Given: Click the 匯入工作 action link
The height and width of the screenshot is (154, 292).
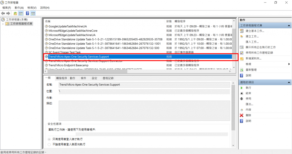Looking at the screenshot, I should click(x=252, y=42).
